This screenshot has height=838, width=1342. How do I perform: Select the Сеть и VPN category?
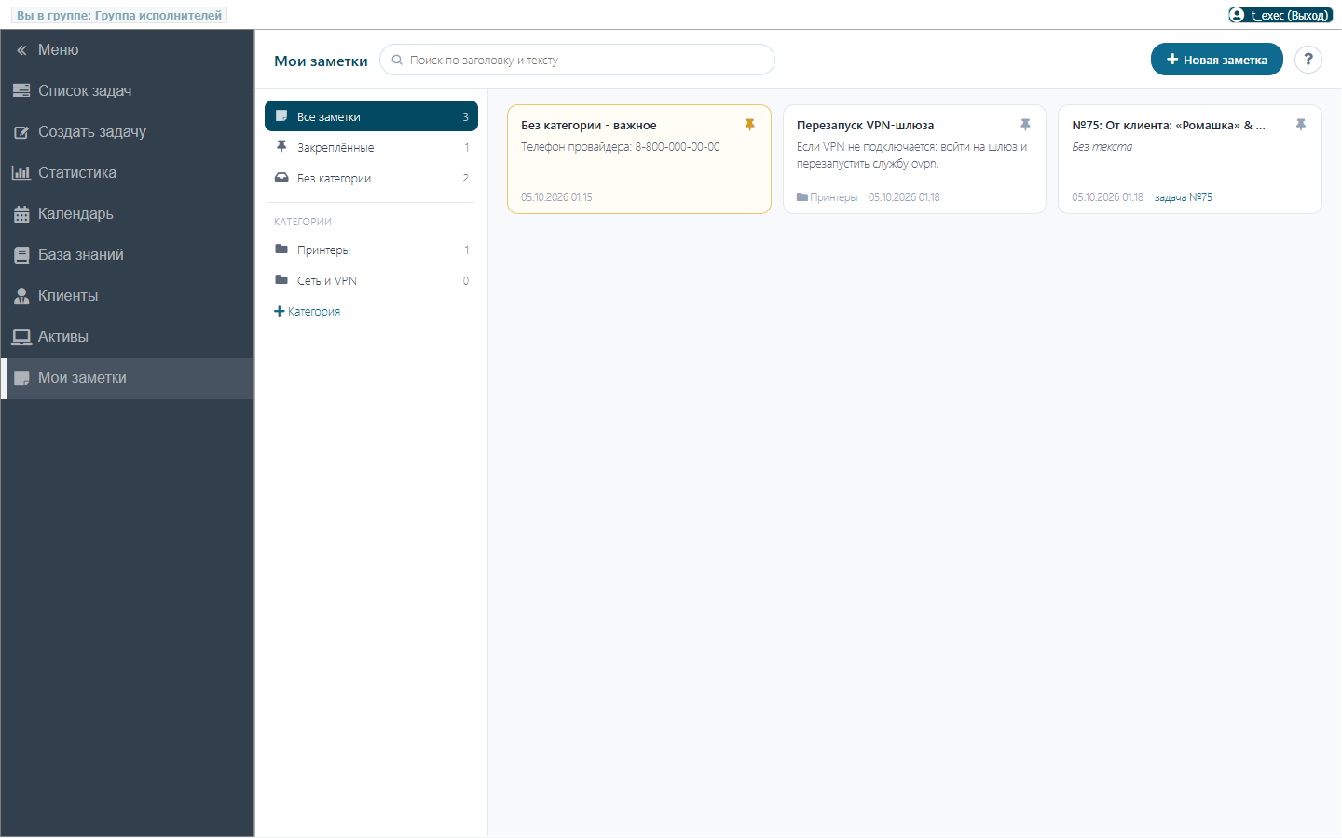coord(371,280)
